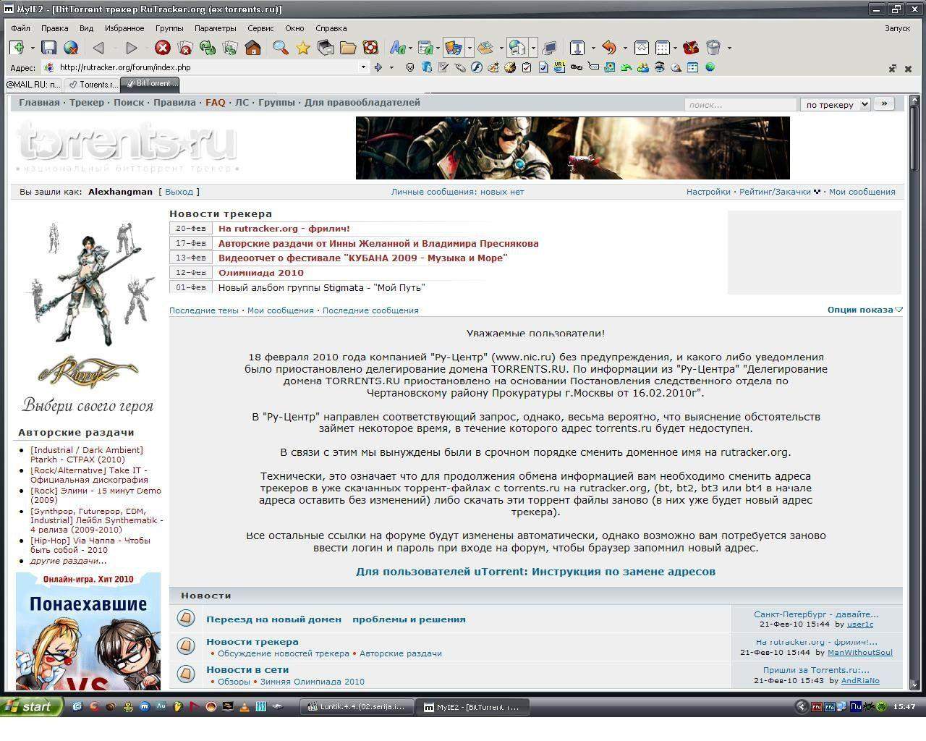Viewport: 926px width, 741px height.
Task: Click the magnifier search toolbar icon
Action: tap(281, 48)
